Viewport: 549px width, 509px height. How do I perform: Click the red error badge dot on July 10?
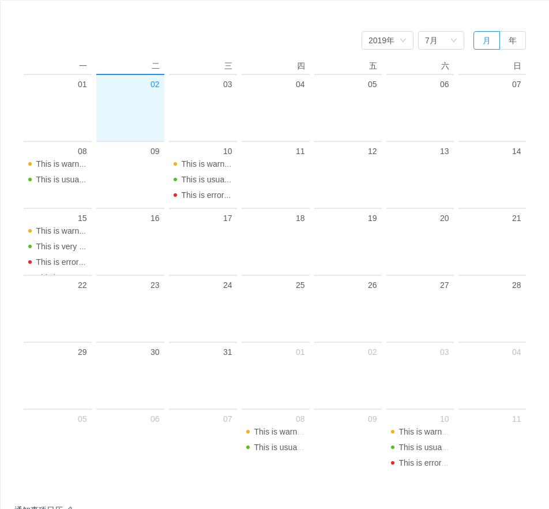[x=175, y=195]
